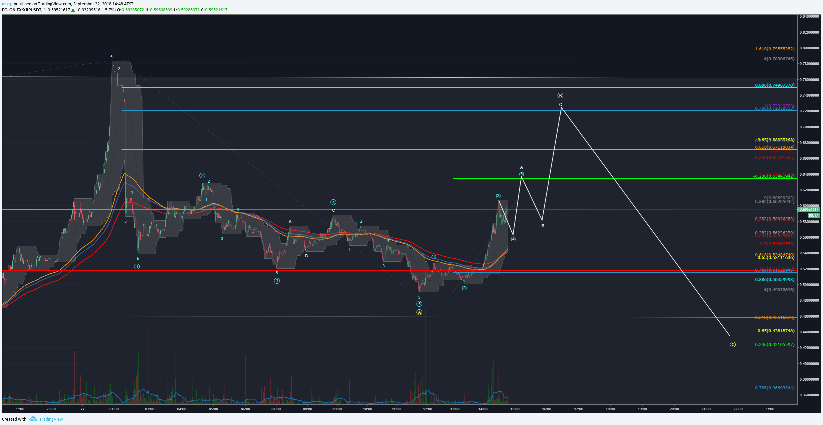
Task: Open the alixrp author profile link
Action: 7,4
